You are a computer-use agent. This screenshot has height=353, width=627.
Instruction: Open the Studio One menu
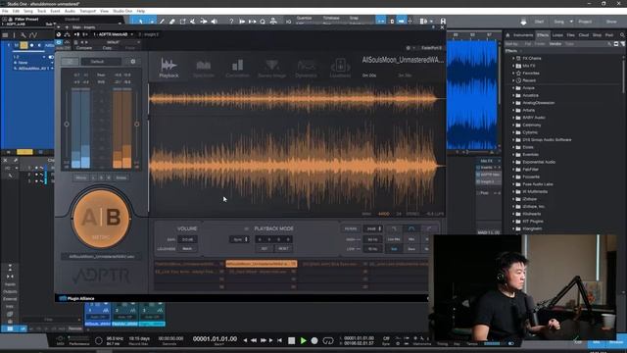pos(121,11)
